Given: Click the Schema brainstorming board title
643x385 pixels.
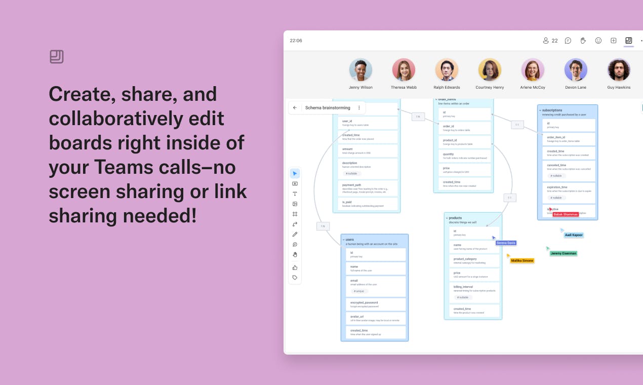Looking at the screenshot, I should click(x=328, y=108).
